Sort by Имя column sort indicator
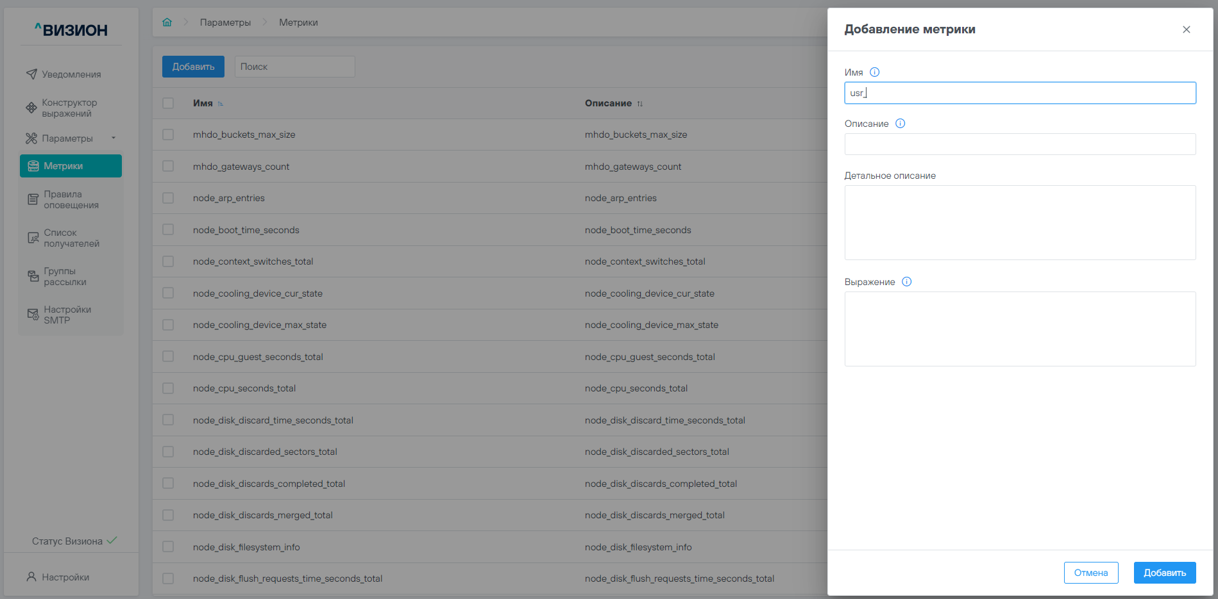Image resolution: width=1218 pixels, height=599 pixels. tap(221, 104)
